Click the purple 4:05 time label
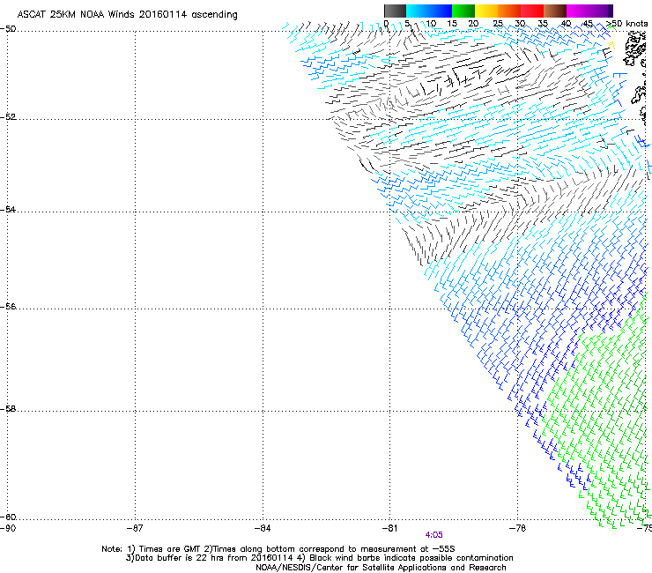Image resolution: width=652 pixels, height=573 pixels. [x=433, y=535]
